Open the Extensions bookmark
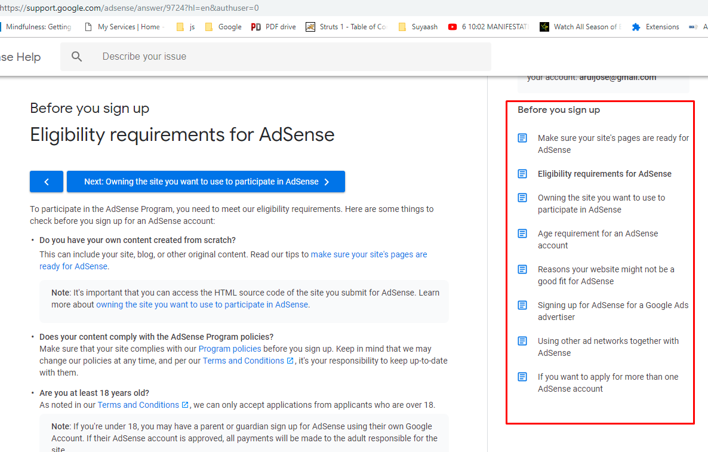Screen dimensions: 708x452 655,27
